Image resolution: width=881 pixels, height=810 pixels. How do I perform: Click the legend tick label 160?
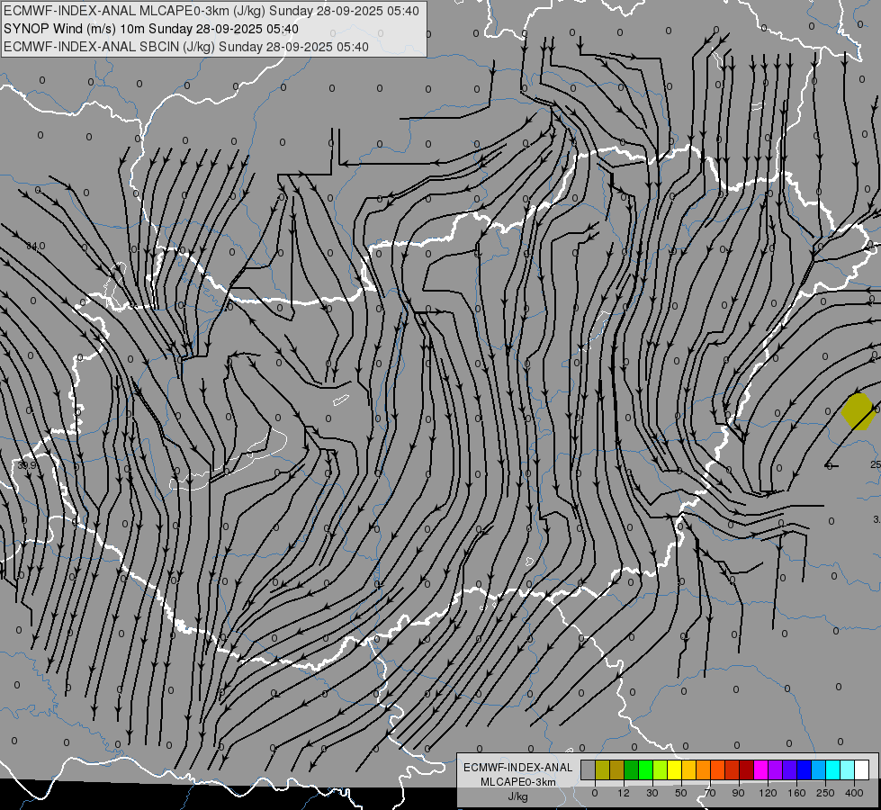pos(796,793)
